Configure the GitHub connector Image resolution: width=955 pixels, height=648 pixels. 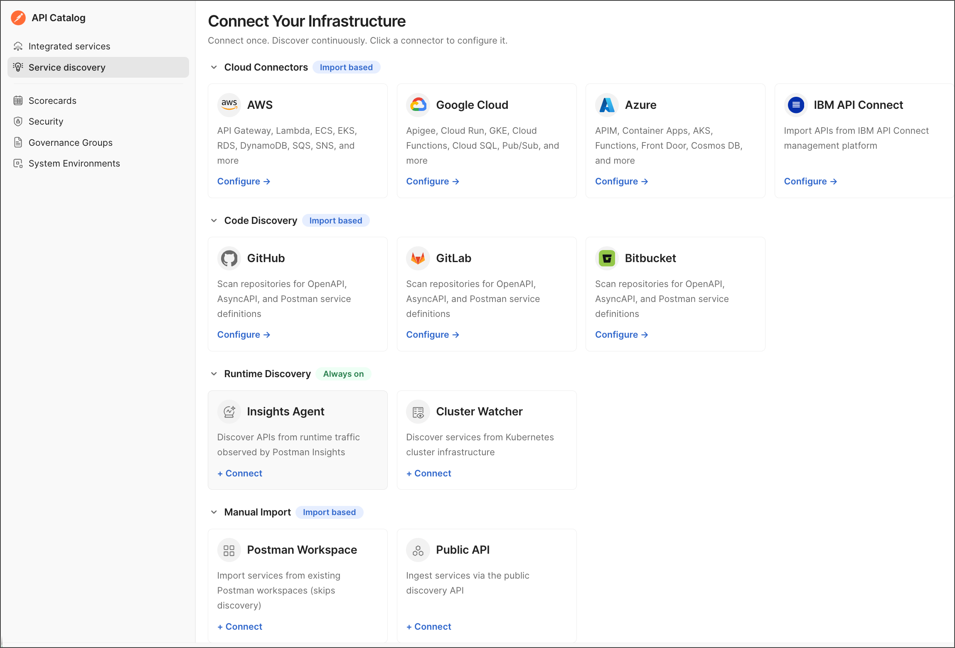(244, 335)
